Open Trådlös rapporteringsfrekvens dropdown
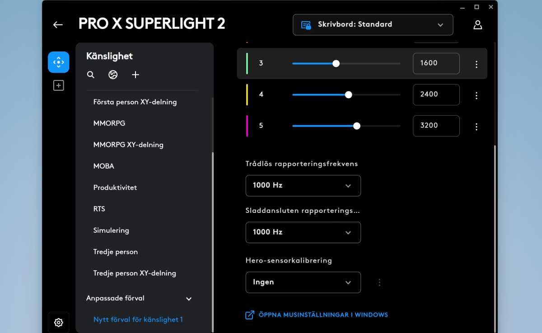542x333 pixels. pos(303,186)
